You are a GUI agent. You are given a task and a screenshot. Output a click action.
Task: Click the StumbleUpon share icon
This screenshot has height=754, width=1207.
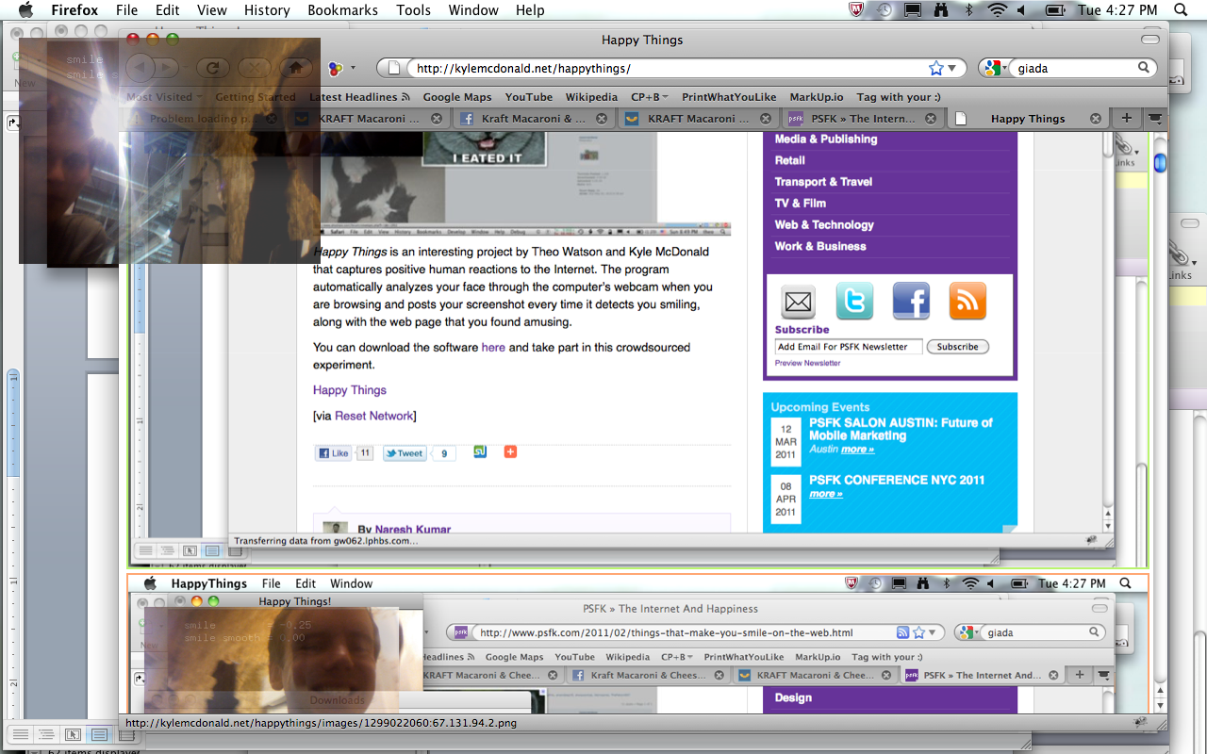[480, 452]
